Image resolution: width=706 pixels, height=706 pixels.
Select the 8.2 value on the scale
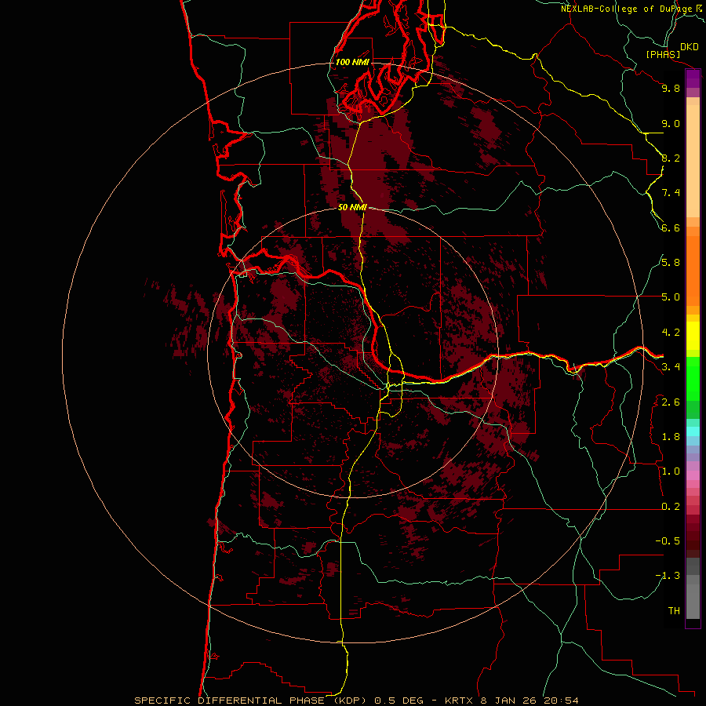[x=671, y=158]
